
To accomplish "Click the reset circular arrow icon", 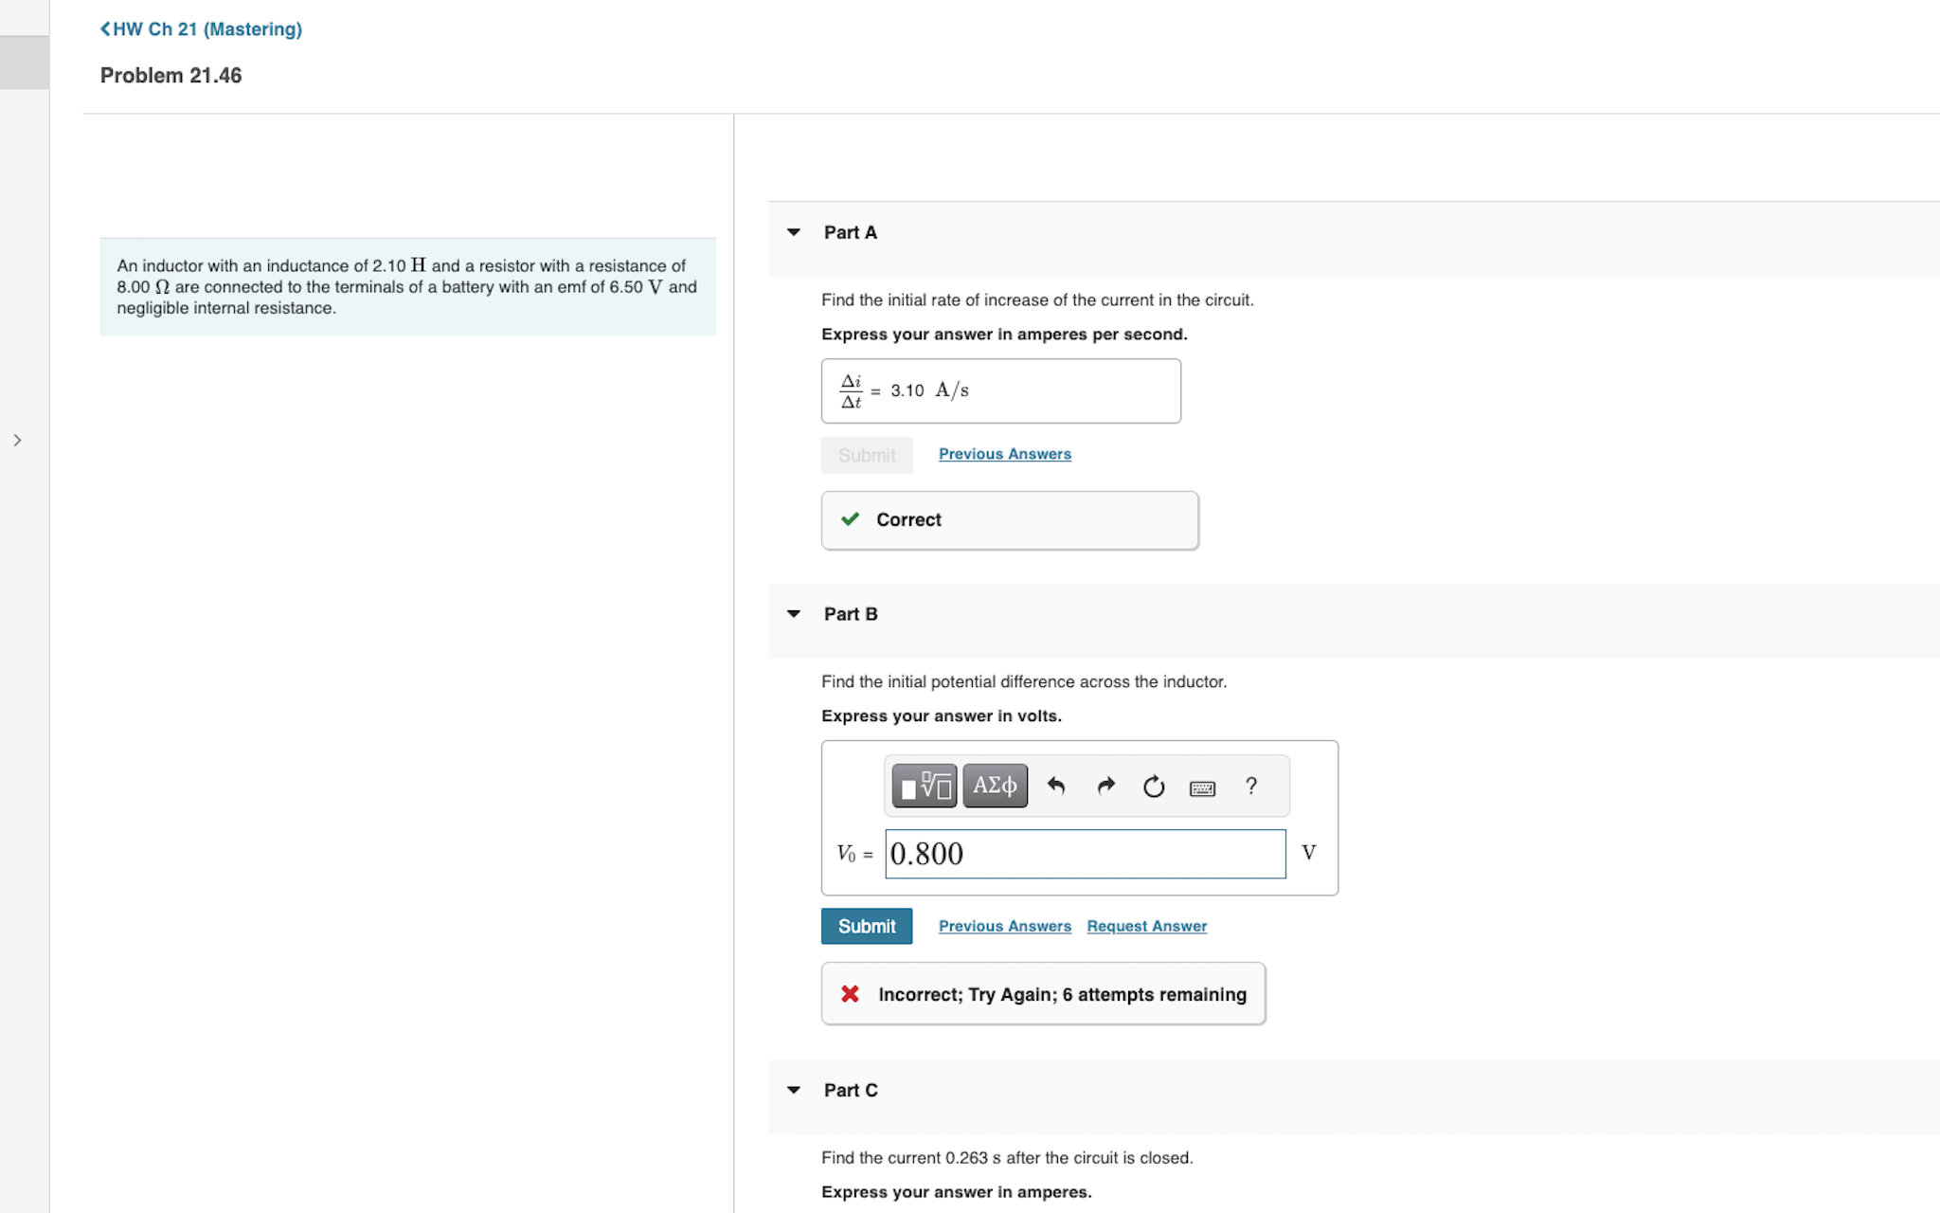I will coord(1154,787).
